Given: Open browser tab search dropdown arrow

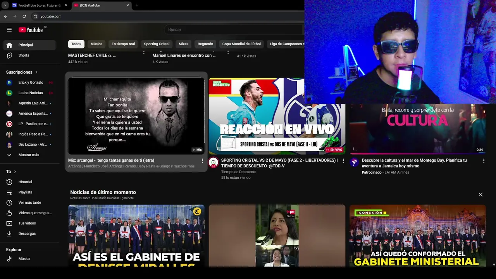Looking at the screenshot, I should point(5,5).
